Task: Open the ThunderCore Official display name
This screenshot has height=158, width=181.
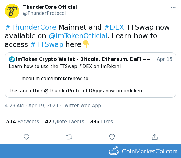Action: pyautogui.click(x=50, y=7)
